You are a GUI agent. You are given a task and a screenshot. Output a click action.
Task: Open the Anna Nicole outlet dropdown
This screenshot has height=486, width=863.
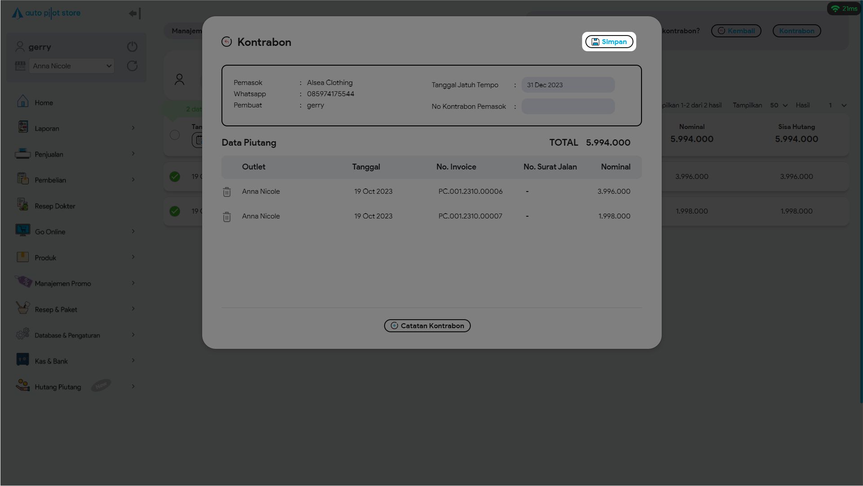(x=71, y=66)
